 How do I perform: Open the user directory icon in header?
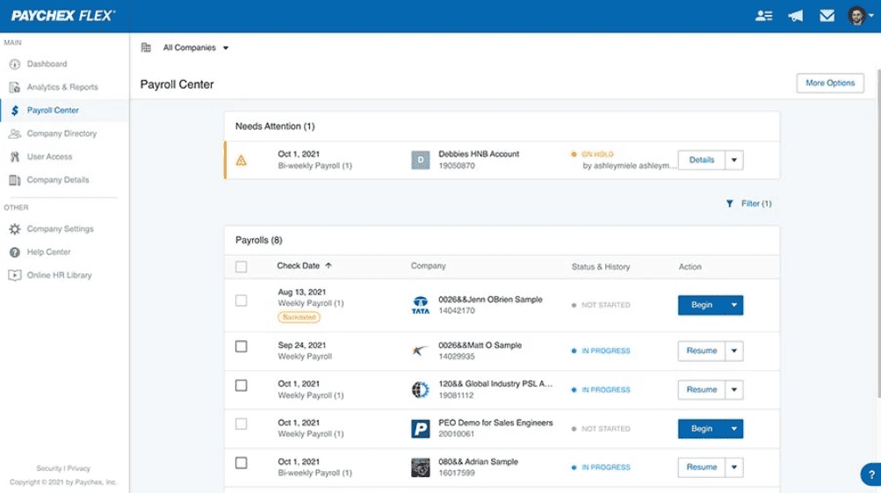tap(763, 16)
